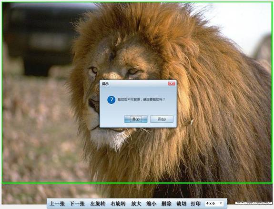Delete the photo with 删除
The height and width of the screenshot is (209, 274).
click(166, 204)
